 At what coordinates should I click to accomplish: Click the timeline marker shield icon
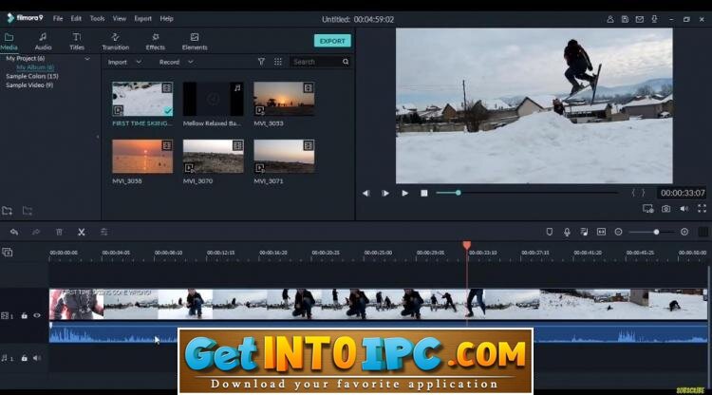click(x=549, y=232)
